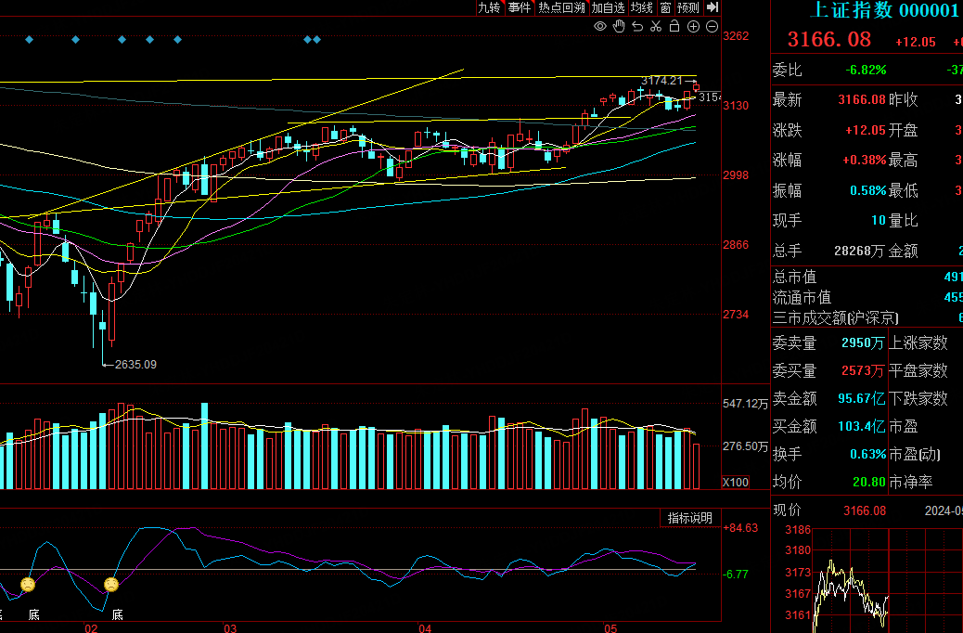
Task: Collapse the side panel with arrow icon
Action: [713, 7]
